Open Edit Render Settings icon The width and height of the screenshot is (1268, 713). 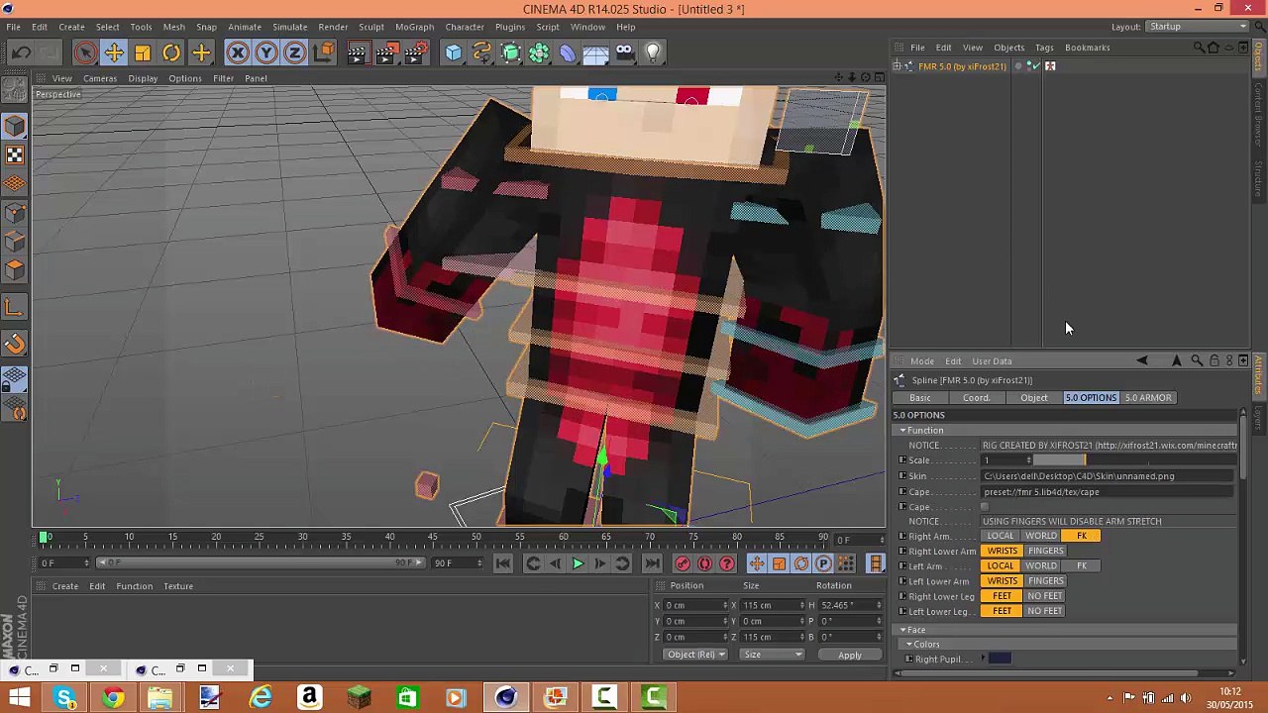pyautogui.click(x=417, y=52)
